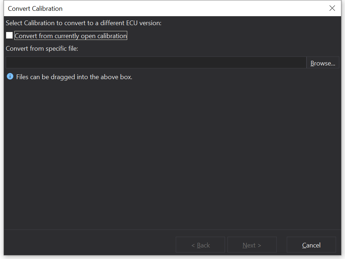Viewport: 345px width, 259px height.
Task: Click the blue info icon
Action: [x=10, y=77]
